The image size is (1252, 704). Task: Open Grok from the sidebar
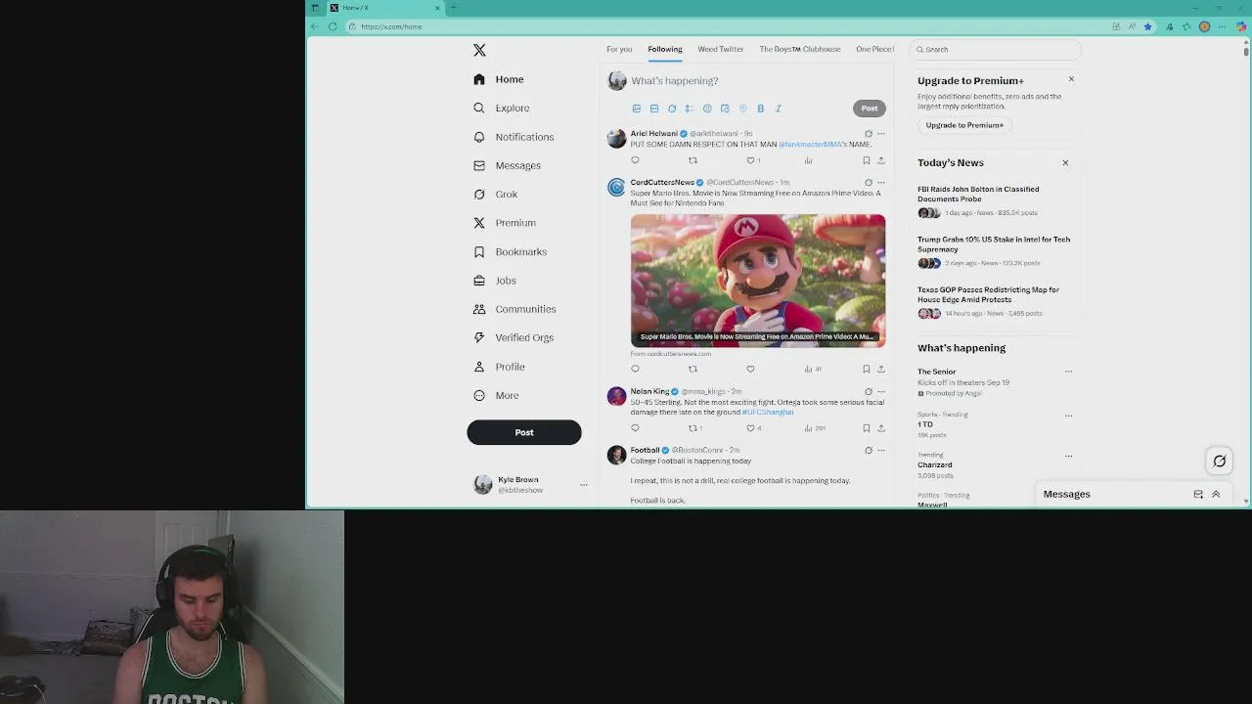495,194
